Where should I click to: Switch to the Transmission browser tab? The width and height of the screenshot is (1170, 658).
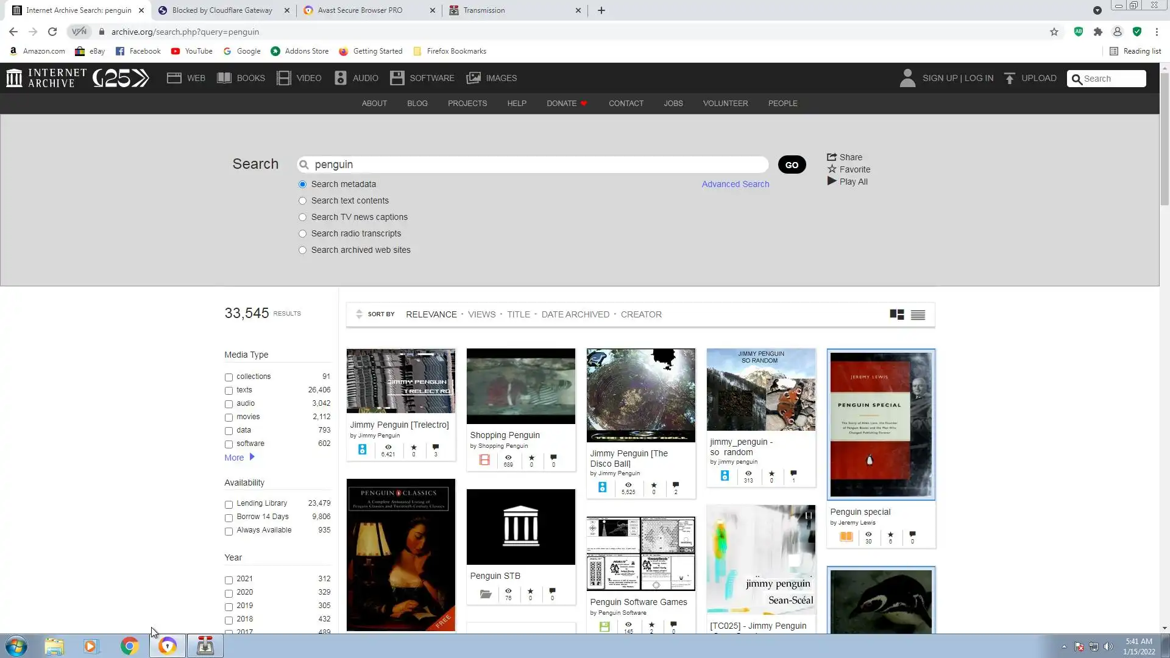(484, 10)
